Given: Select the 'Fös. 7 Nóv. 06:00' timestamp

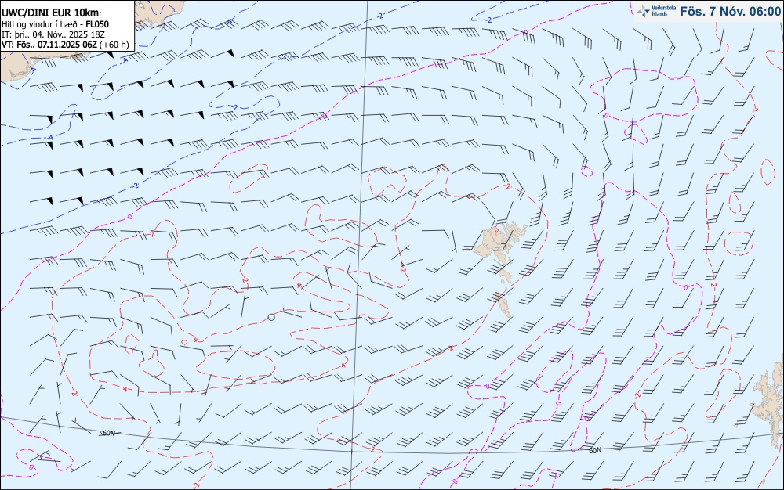Looking at the screenshot, I should (731, 12).
